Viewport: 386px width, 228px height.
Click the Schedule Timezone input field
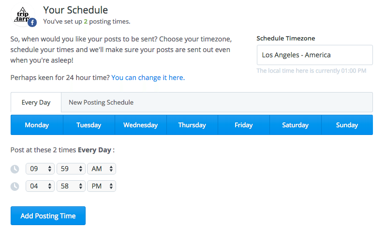(314, 55)
